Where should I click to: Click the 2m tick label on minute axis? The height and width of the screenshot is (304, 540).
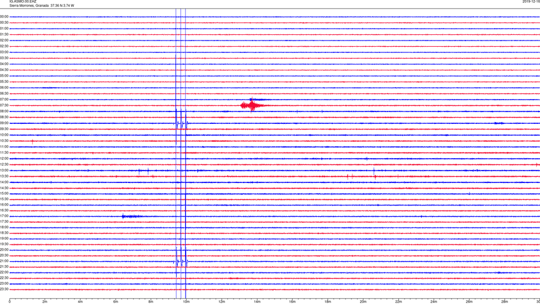pos(45,302)
